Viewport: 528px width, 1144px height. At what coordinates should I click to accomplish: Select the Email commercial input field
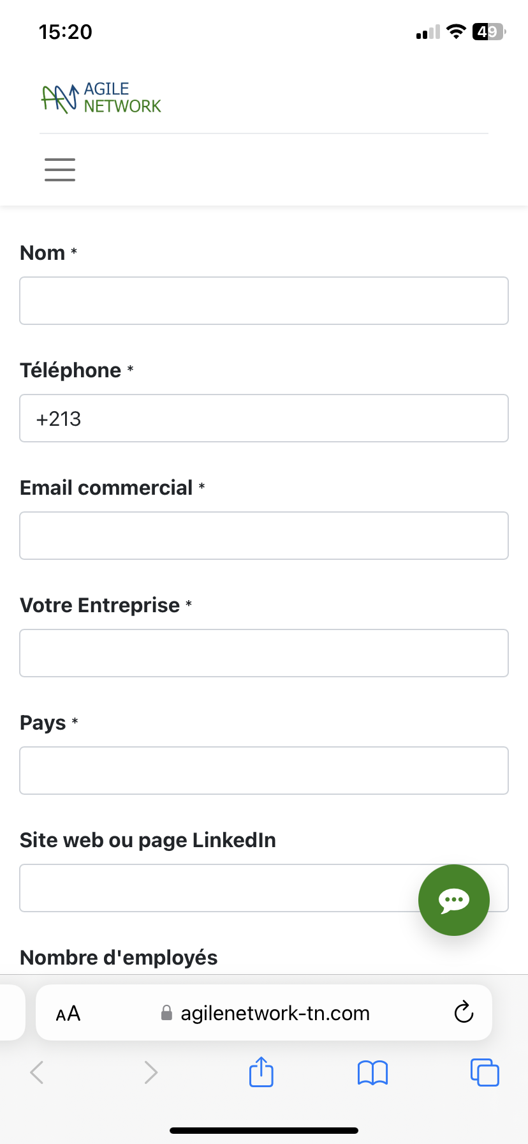(x=264, y=536)
